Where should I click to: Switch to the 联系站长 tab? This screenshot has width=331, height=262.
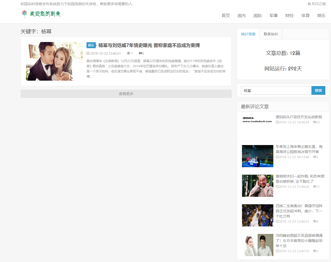(x=271, y=34)
